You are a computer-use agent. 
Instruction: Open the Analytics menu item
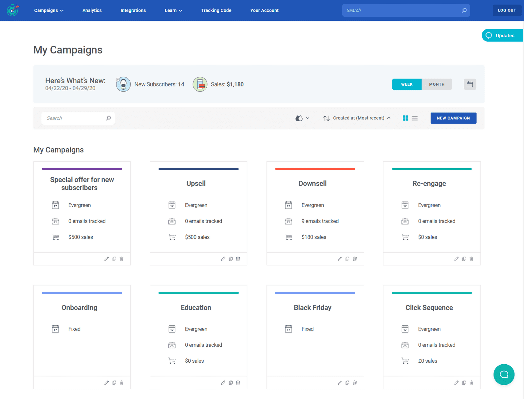92,10
